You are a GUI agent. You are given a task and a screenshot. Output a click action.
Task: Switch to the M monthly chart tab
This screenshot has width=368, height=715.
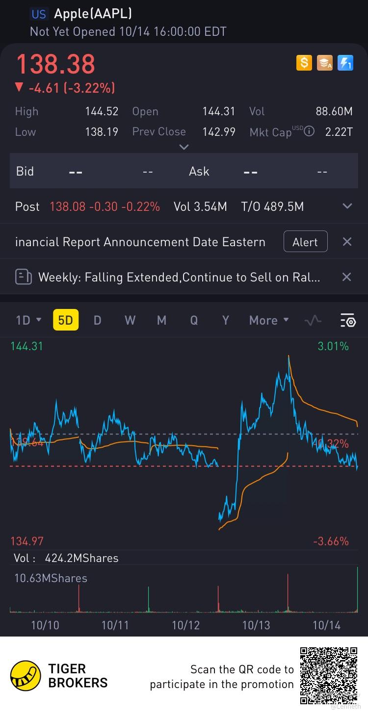[x=161, y=320]
